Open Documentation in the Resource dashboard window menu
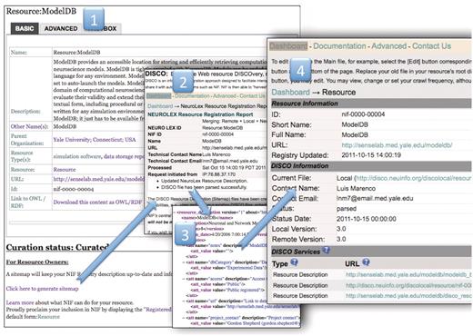The image size is (473, 336). click(339, 46)
